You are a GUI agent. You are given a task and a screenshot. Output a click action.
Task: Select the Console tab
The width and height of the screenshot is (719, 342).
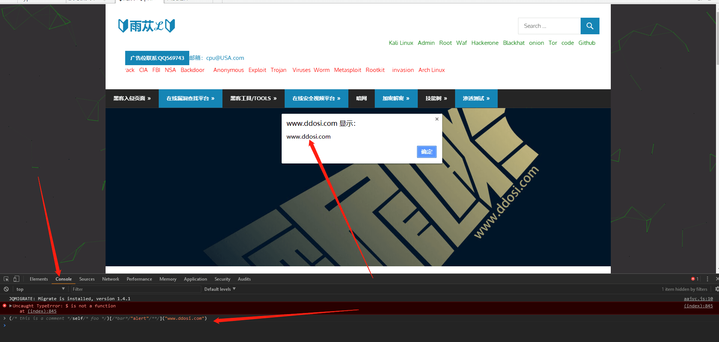pyautogui.click(x=63, y=279)
